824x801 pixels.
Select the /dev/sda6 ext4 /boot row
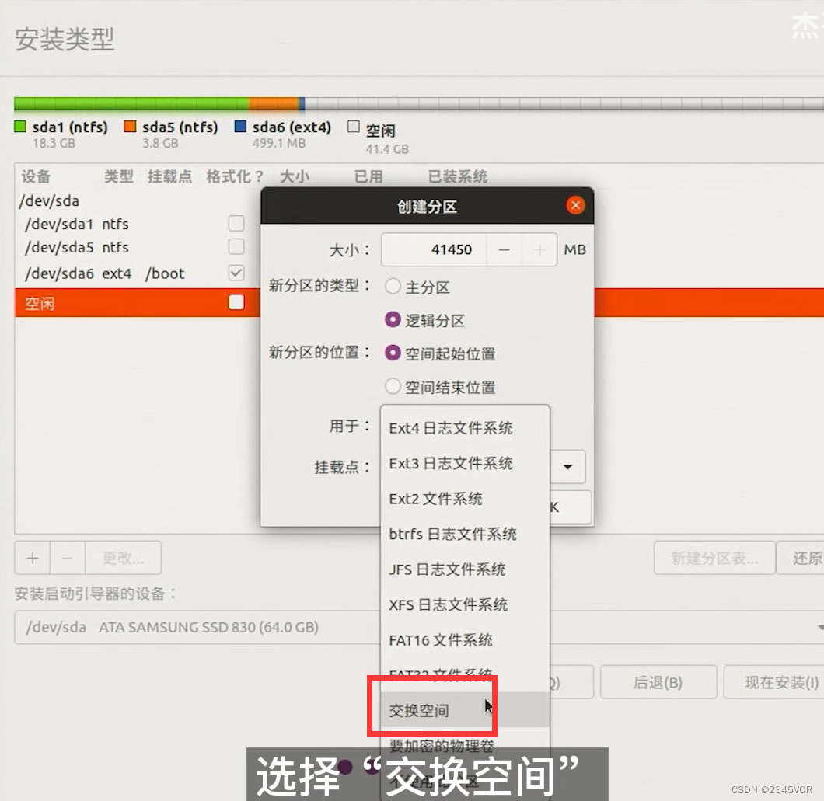tap(138, 273)
